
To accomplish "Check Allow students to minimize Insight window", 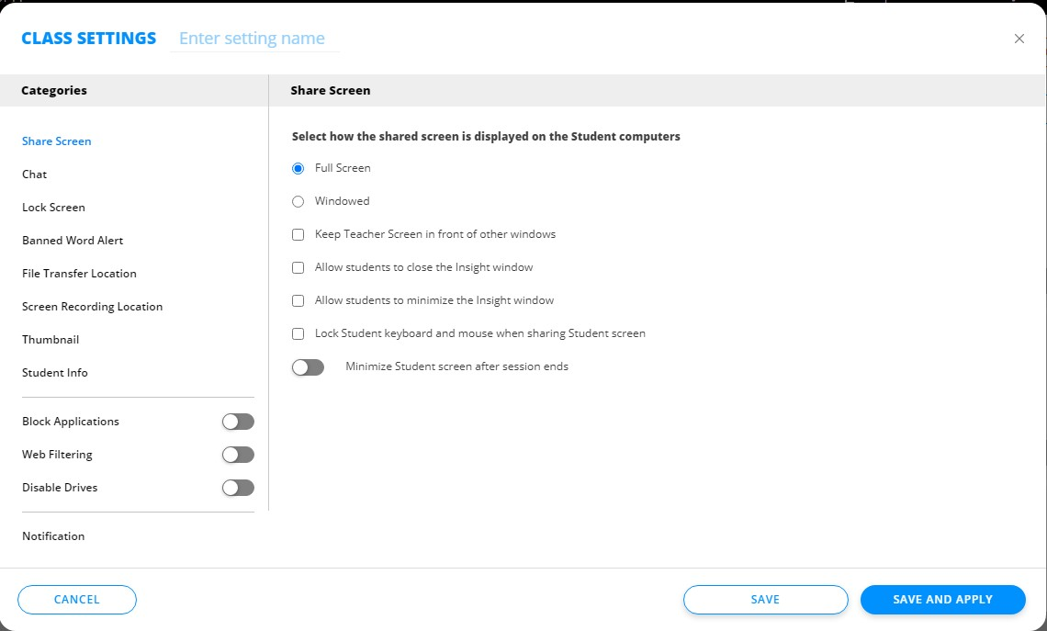I will (x=298, y=301).
